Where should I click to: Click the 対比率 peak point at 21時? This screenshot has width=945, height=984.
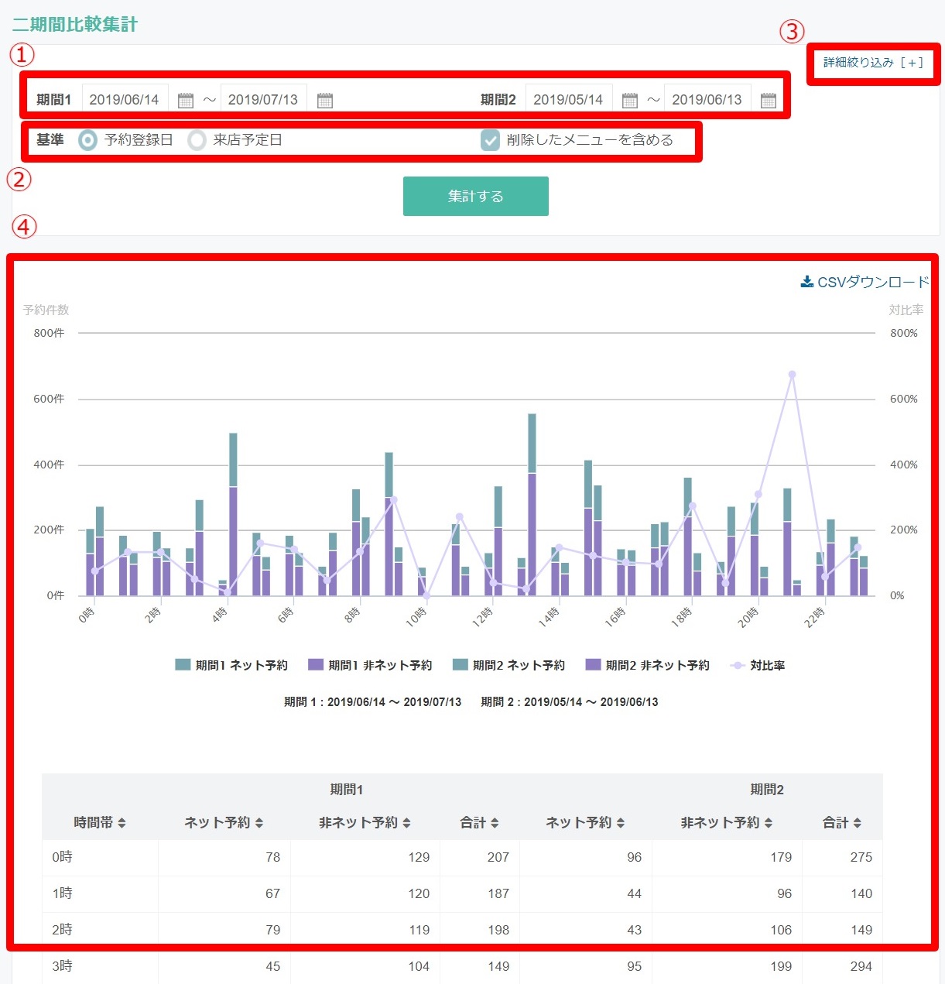[x=792, y=375]
